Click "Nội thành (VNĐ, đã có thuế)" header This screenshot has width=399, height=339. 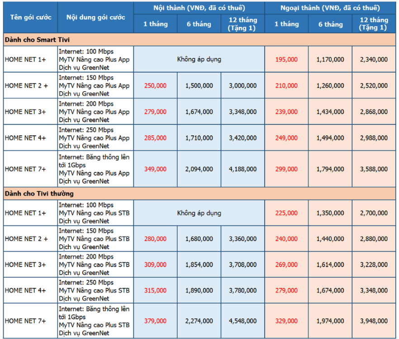pyautogui.click(x=199, y=8)
